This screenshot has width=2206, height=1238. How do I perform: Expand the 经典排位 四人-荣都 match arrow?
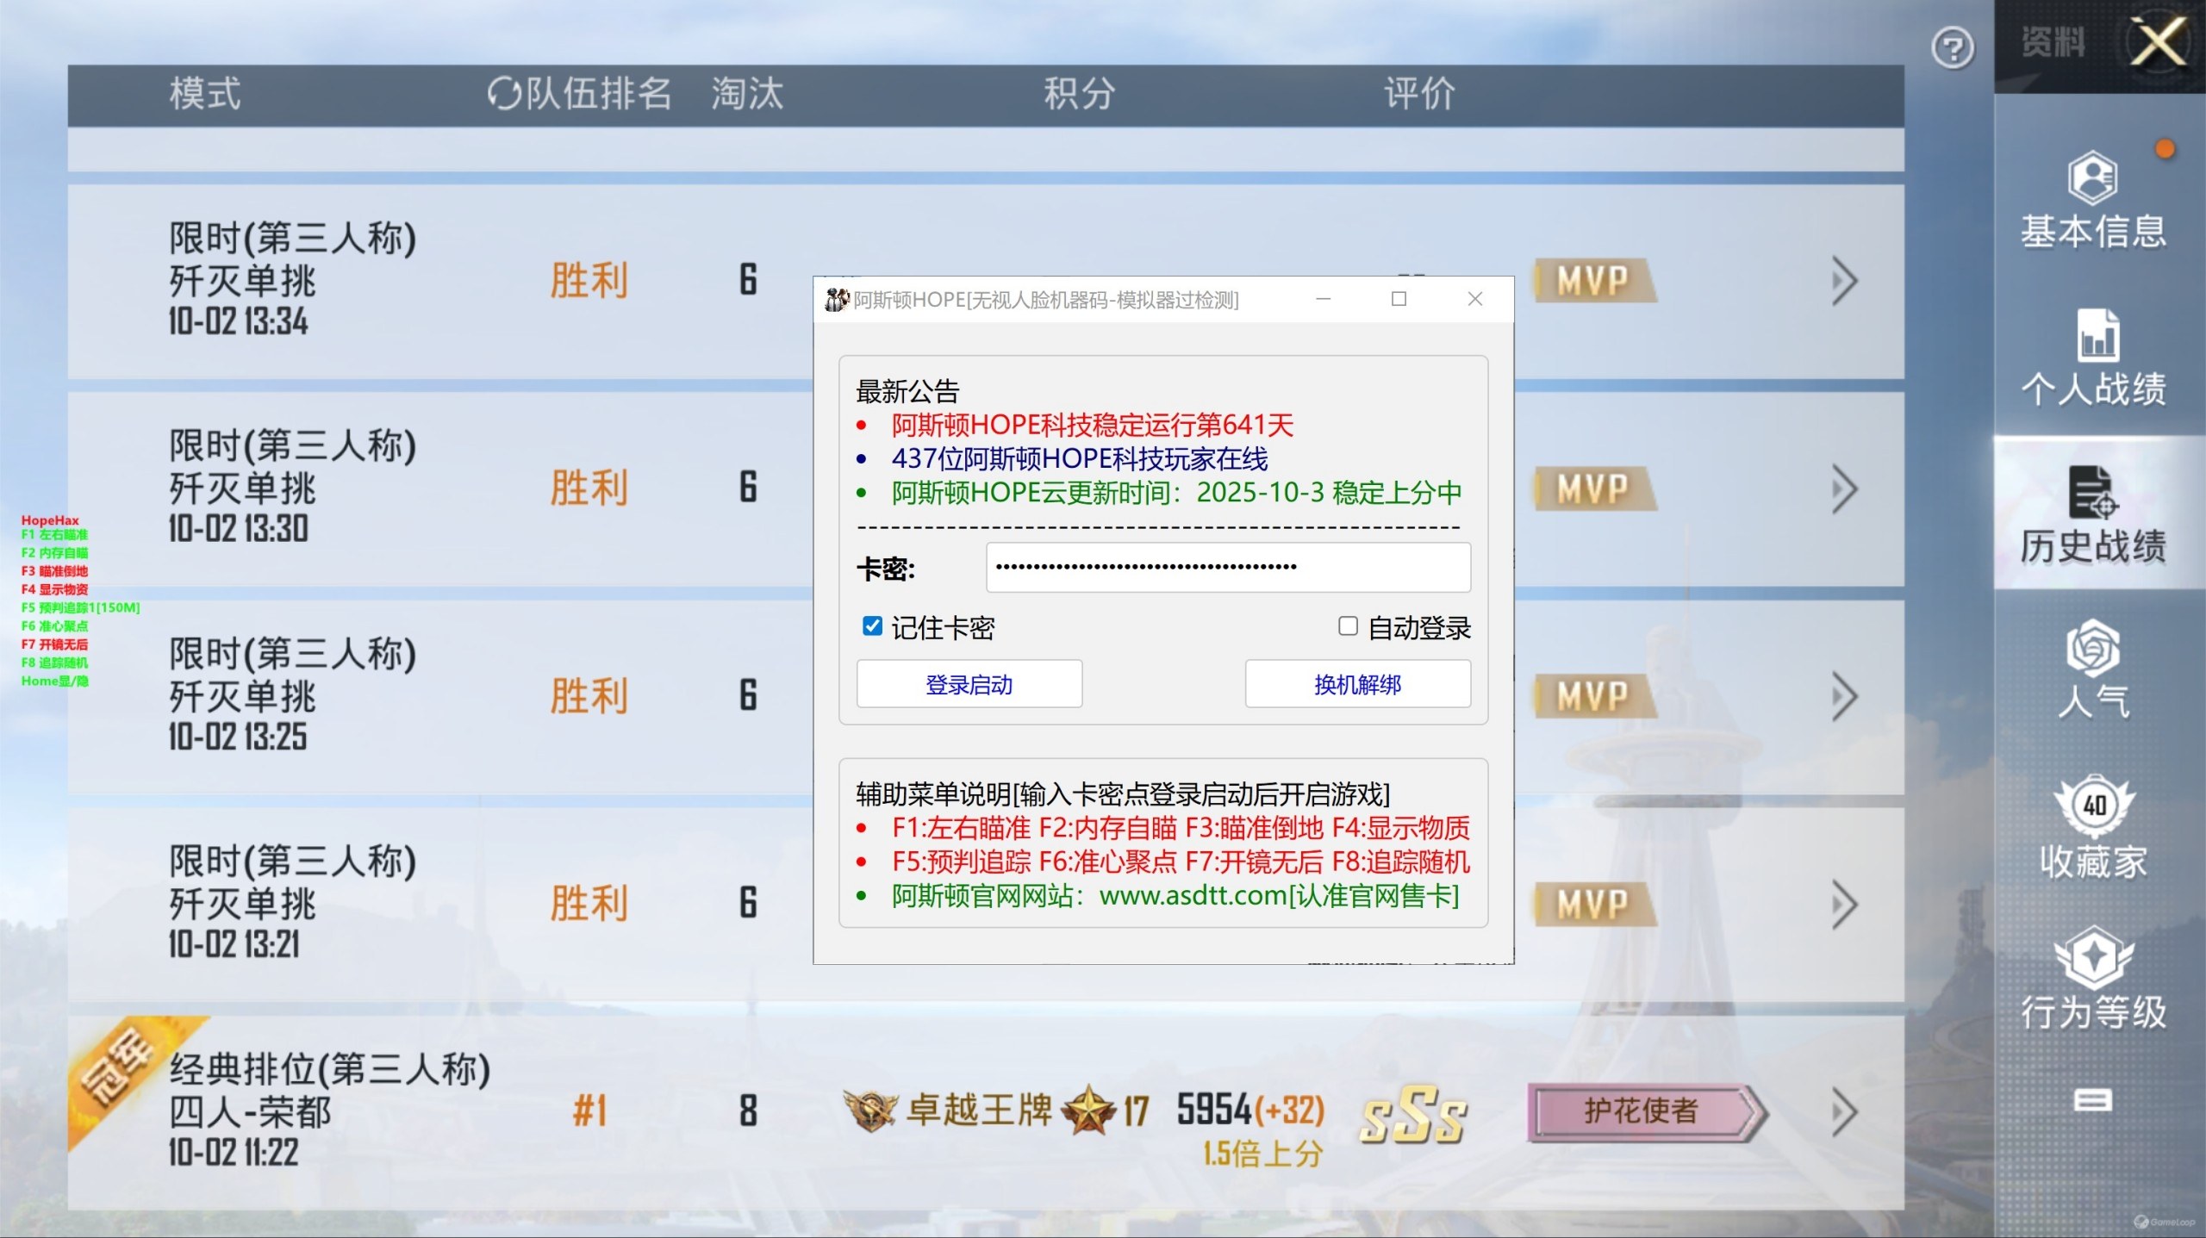[1843, 1112]
